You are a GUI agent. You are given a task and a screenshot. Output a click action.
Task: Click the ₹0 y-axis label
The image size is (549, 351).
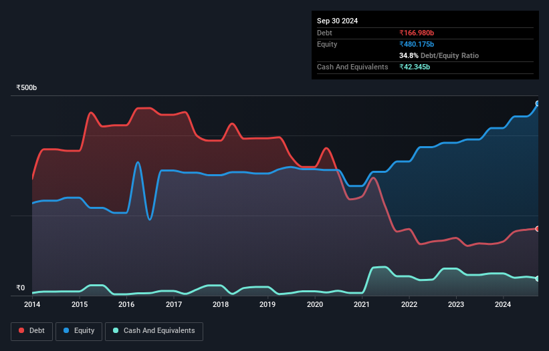pos(21,288)
